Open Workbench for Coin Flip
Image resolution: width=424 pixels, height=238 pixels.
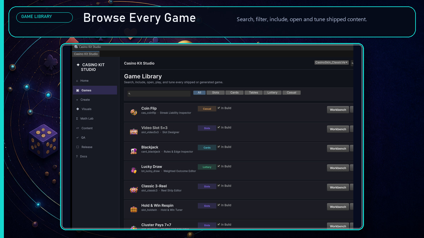coord(338,110)
